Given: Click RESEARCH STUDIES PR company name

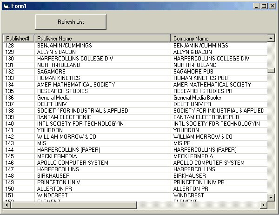Looking at the screenshot, I should point(203,91).
